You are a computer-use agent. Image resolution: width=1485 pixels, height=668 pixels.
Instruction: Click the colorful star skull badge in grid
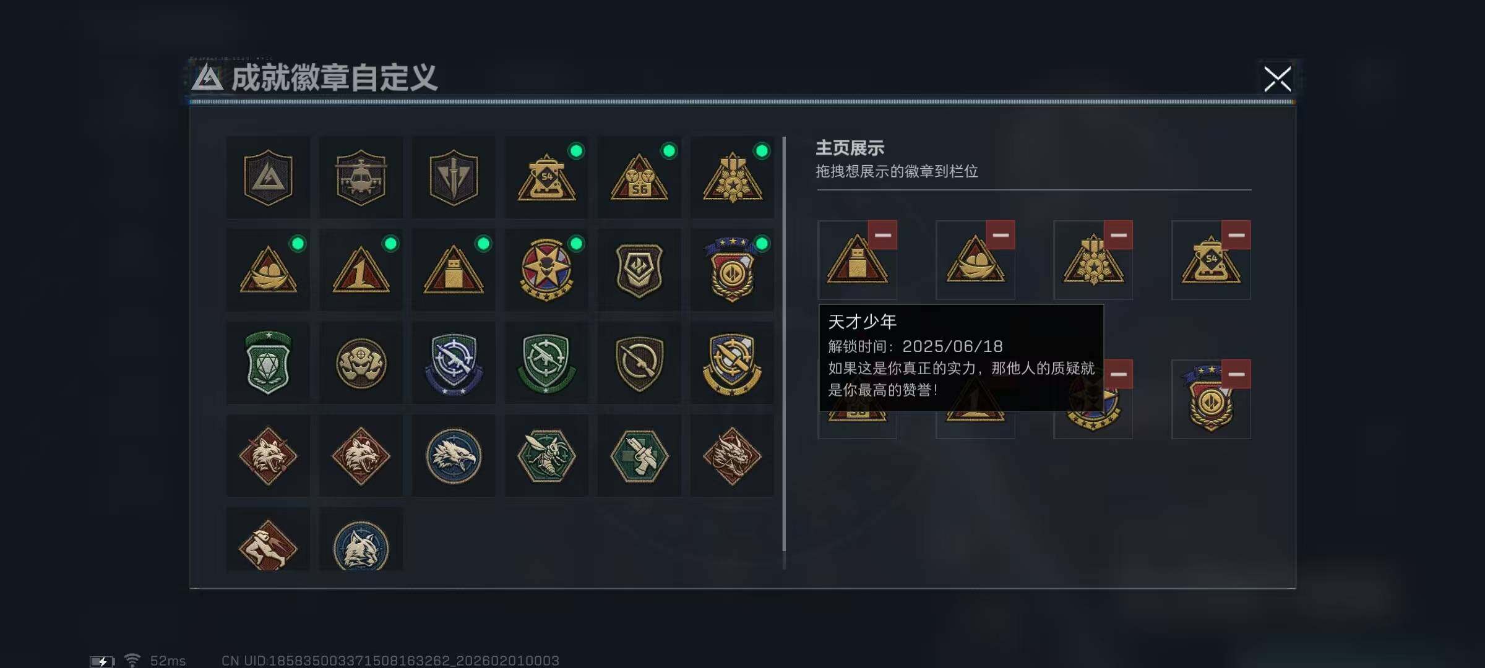[546, 270]
